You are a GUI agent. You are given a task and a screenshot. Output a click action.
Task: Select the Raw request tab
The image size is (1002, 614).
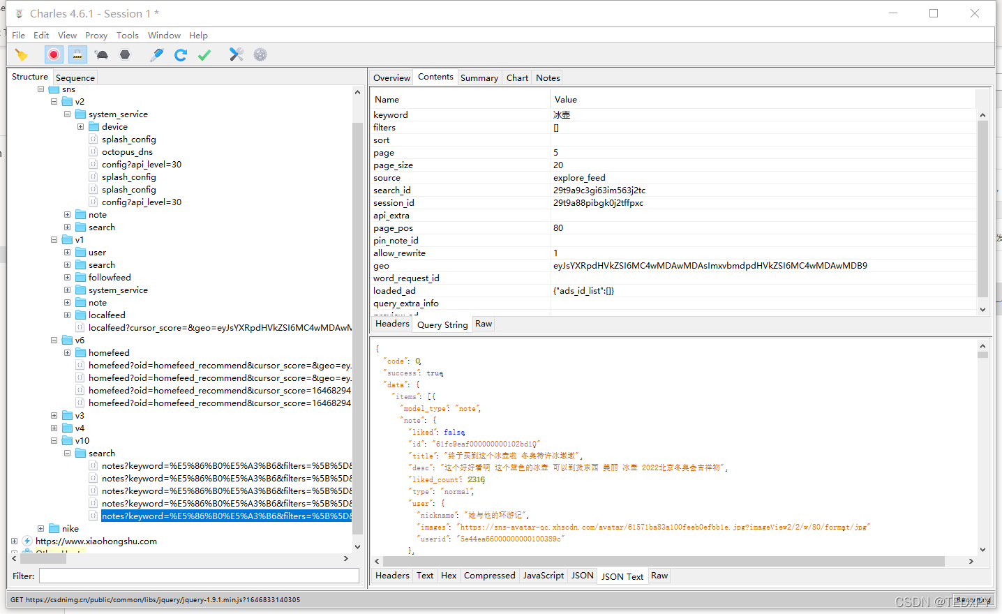pyautogui.click(x=484, y=324)
